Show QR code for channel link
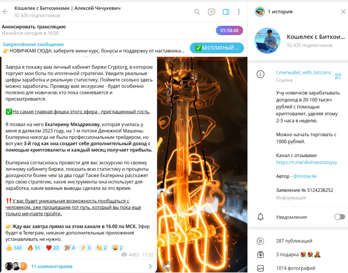348x273 pixels. tap(338, 76)
